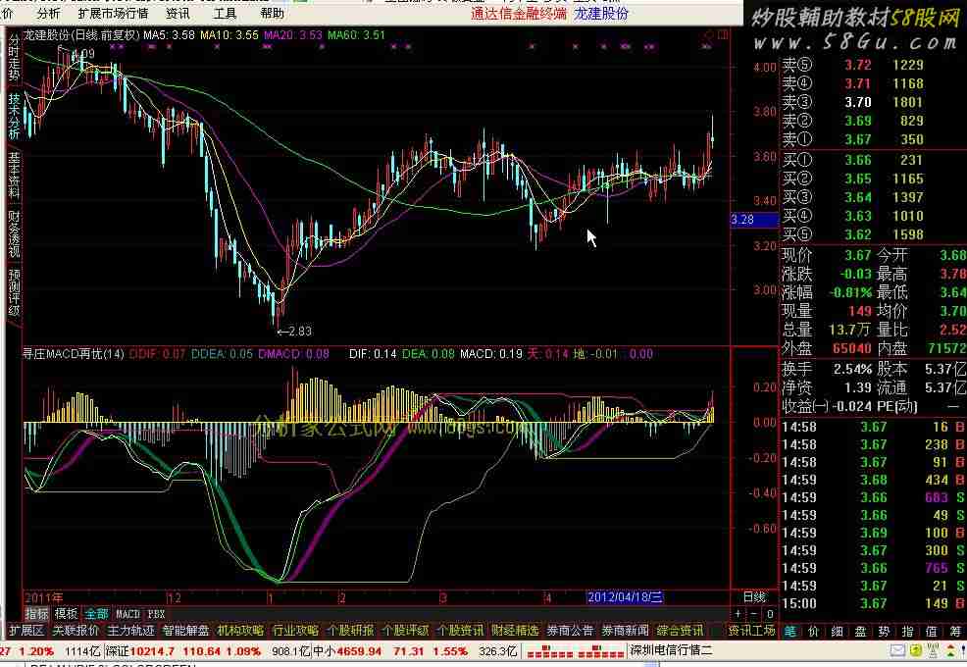This screenshot has width=967, height=667.
Task: Open 券商公告 tab
Action: [570, 631]
